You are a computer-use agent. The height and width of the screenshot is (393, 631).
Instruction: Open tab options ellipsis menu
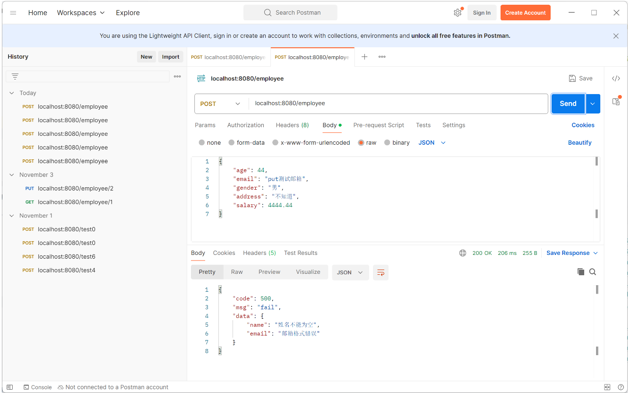382,57
